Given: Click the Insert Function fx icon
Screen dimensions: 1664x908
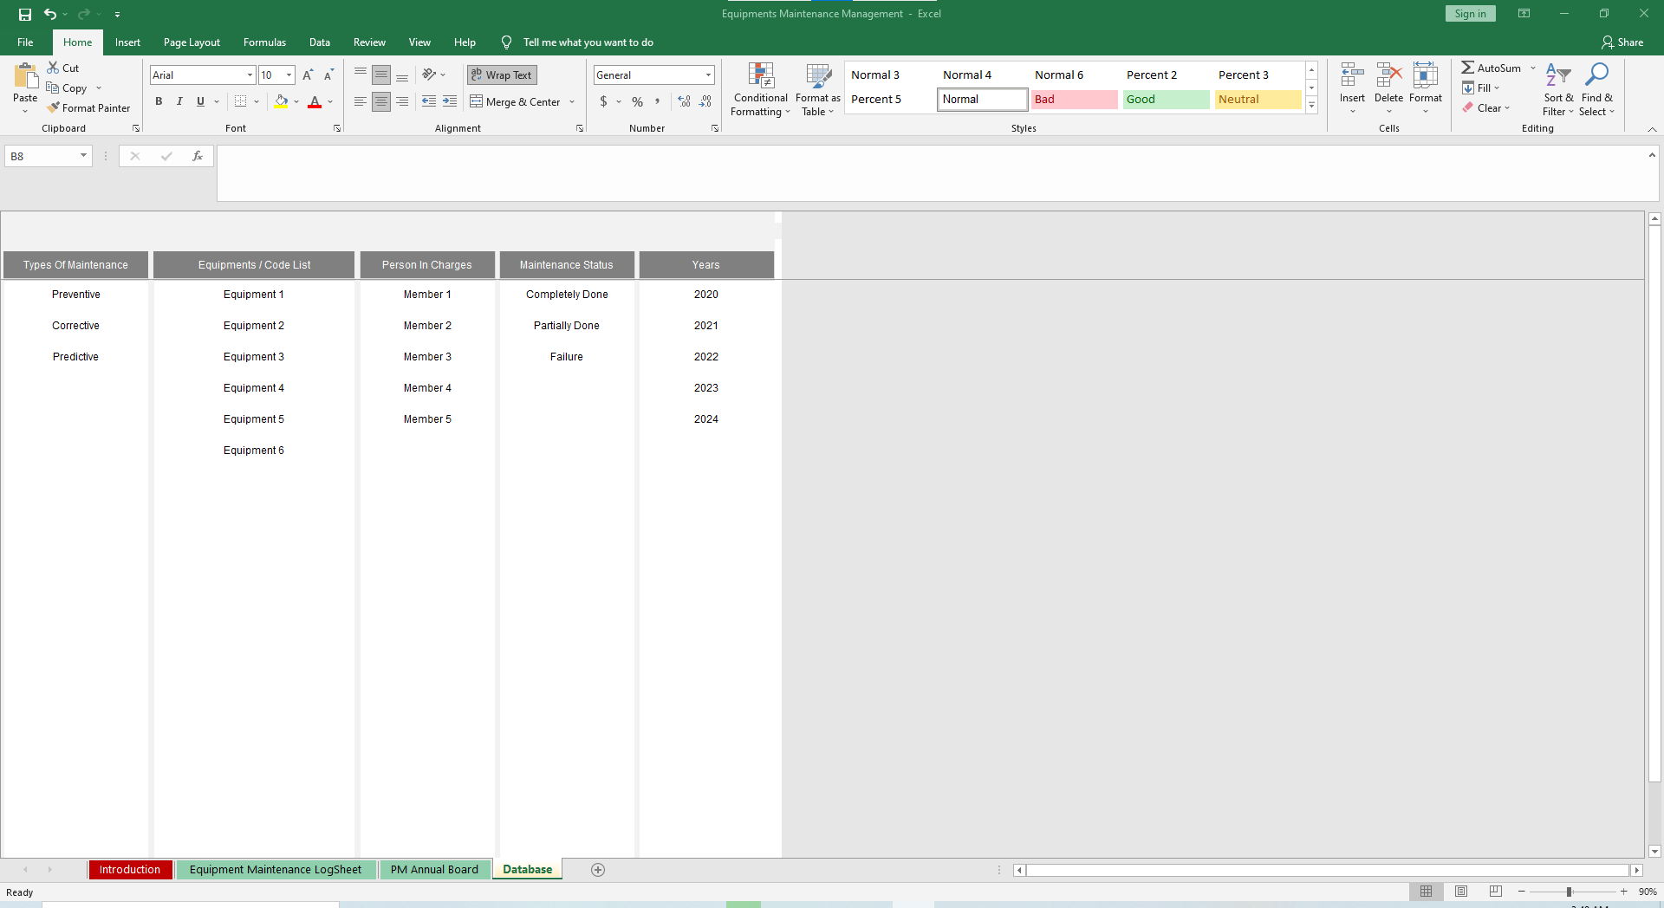Looking at the screenshot, I should [x=198, y=156].
